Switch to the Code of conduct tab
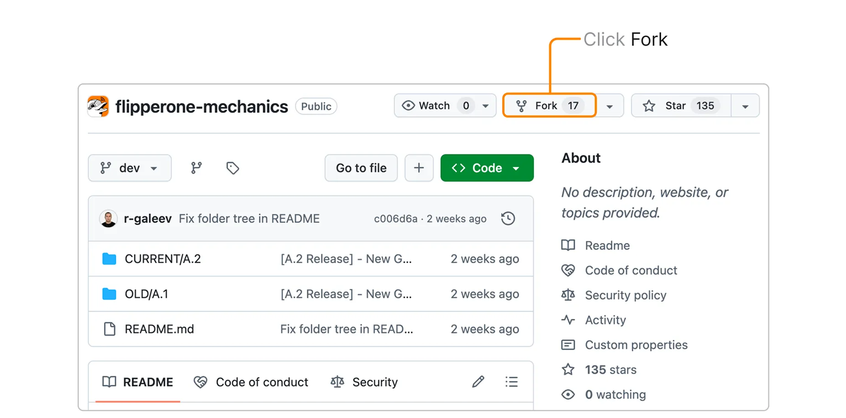This screenshot has height=418, width=846. coord(251,382)
